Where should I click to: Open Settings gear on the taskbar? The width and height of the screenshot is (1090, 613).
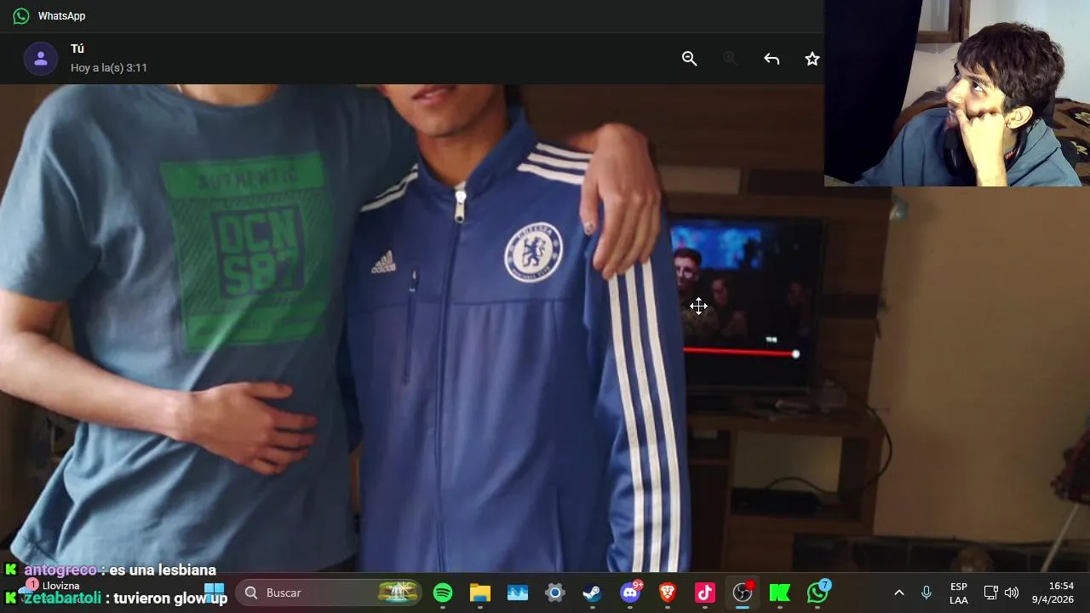pyautogui.click(x=555, y=593)
